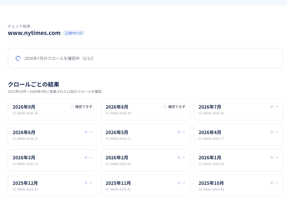
Task: Click the 2026年6月 card title
Action: coord(24,132)
